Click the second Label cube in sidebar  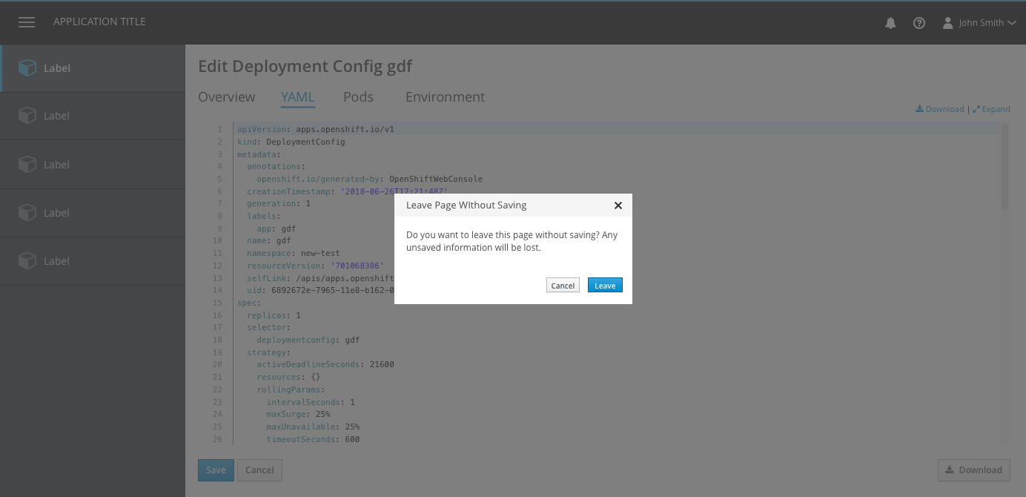click(27, 116)
